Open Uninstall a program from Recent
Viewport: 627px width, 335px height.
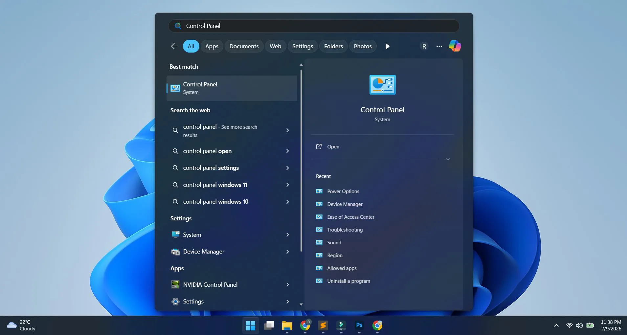click(348, 281)
